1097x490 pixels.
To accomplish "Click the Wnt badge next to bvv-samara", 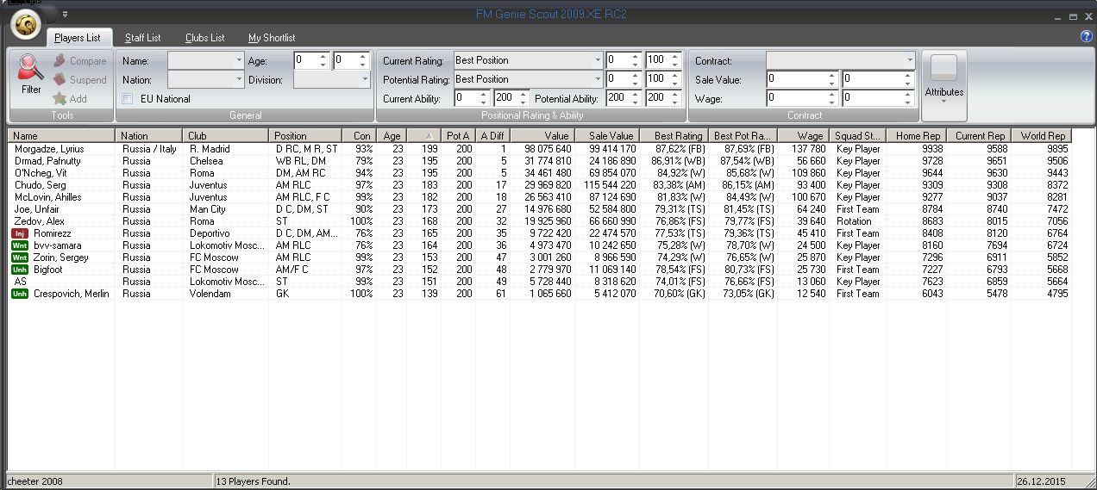I will coord(20,245).
